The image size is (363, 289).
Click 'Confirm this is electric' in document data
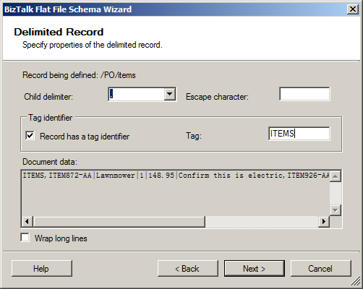point(231,176)
